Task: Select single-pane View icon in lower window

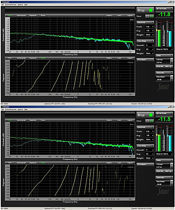Action: [147, 121]
